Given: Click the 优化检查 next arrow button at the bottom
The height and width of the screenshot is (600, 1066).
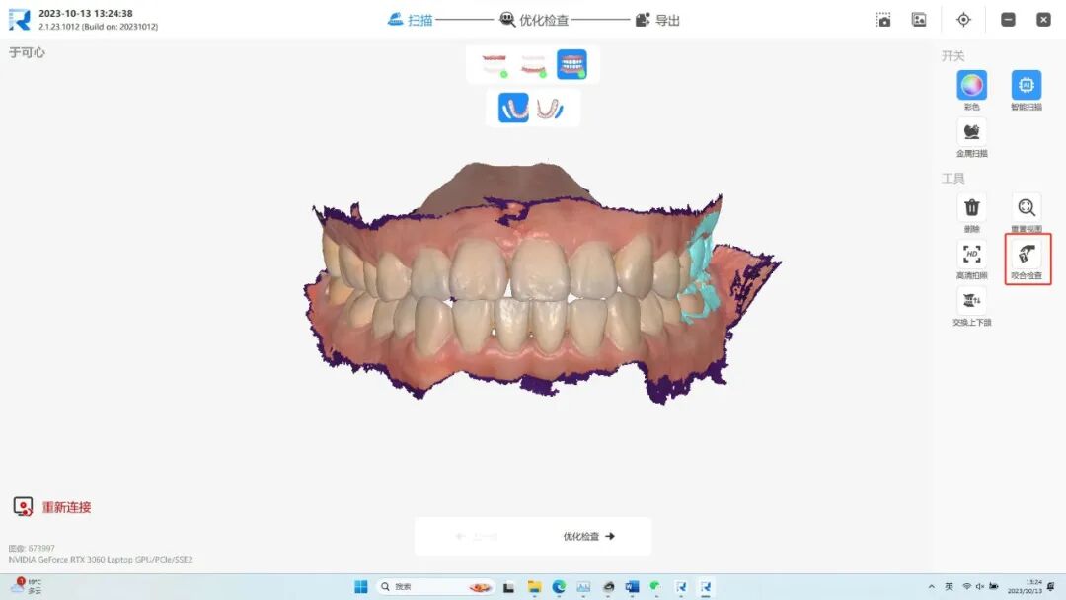Looking at the screenshot, I should coord(589,537).
